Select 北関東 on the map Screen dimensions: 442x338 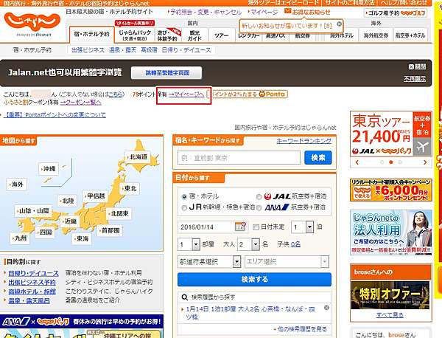tap(119, 214)
